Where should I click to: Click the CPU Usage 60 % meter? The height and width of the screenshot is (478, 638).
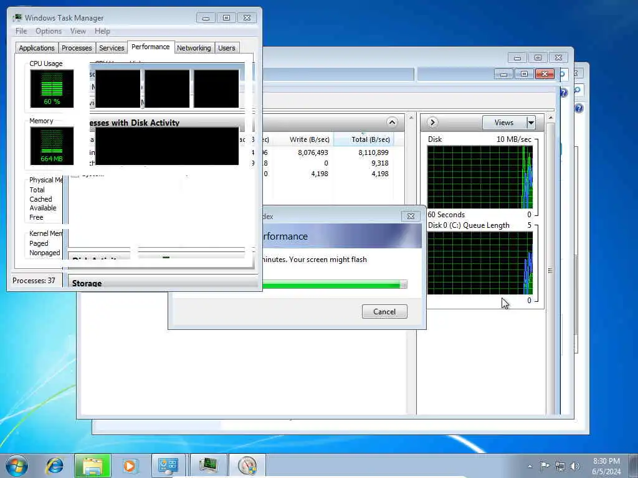point(52,88)
